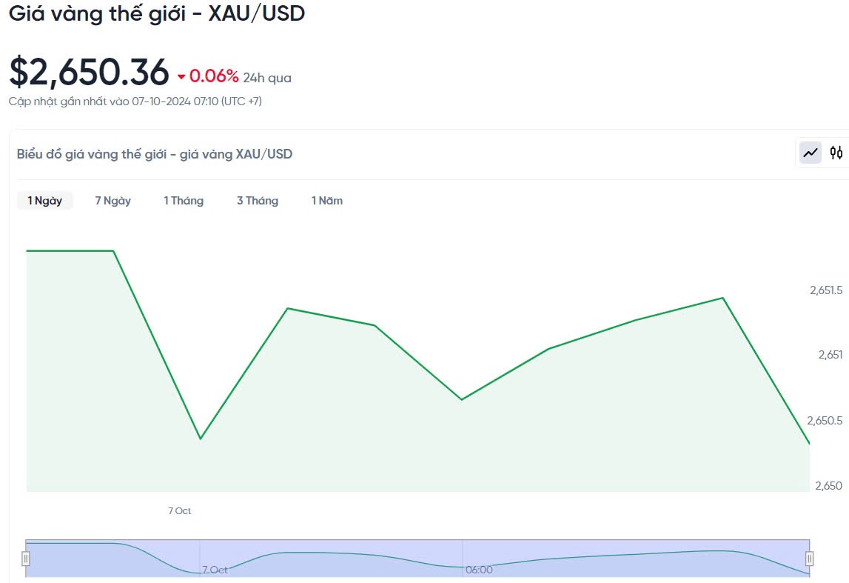Open the 3 Tháng chart range
The height and width of the screenshot is (583, 849).
click(x=258, y=201)
